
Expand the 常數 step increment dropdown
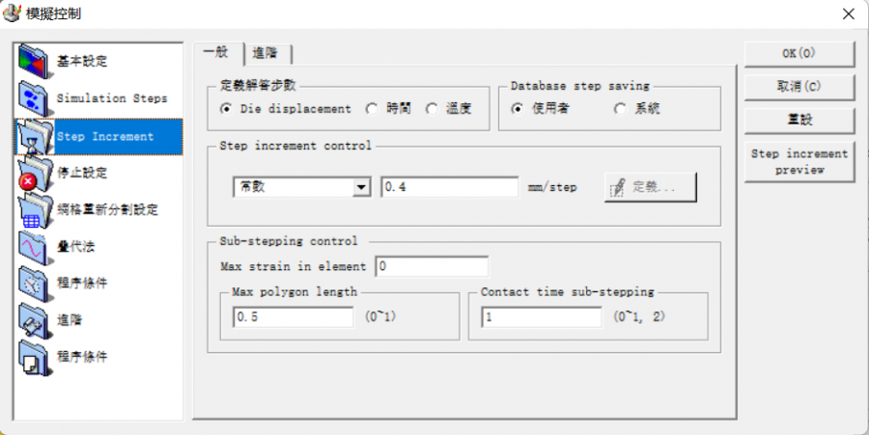(x=362, y=187)
